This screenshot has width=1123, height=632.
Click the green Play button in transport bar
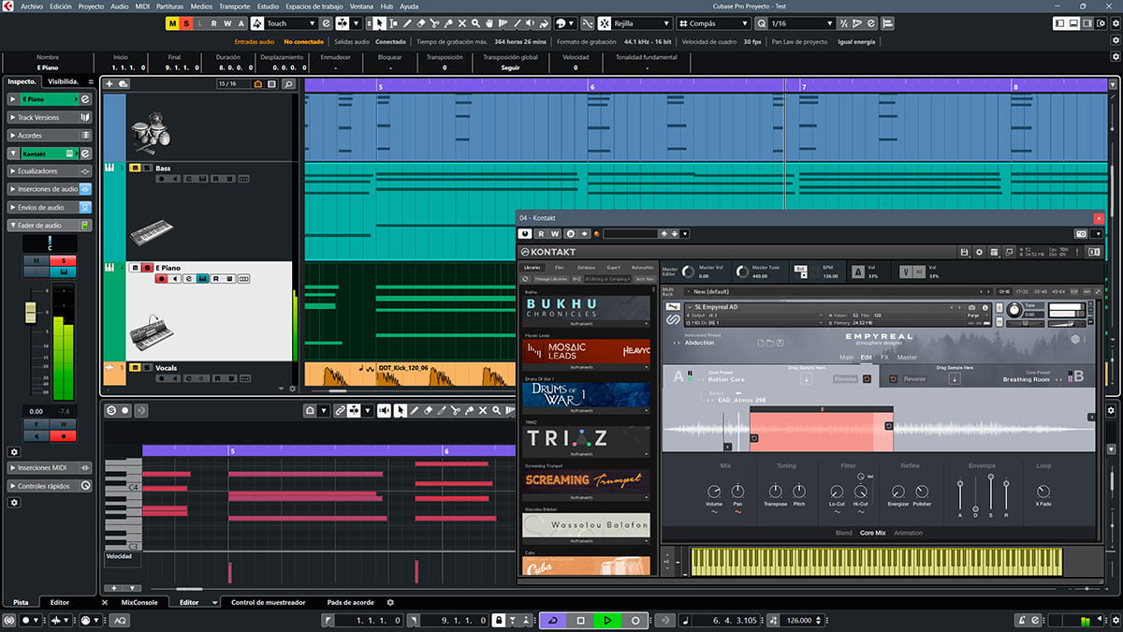tap(607, 620)
